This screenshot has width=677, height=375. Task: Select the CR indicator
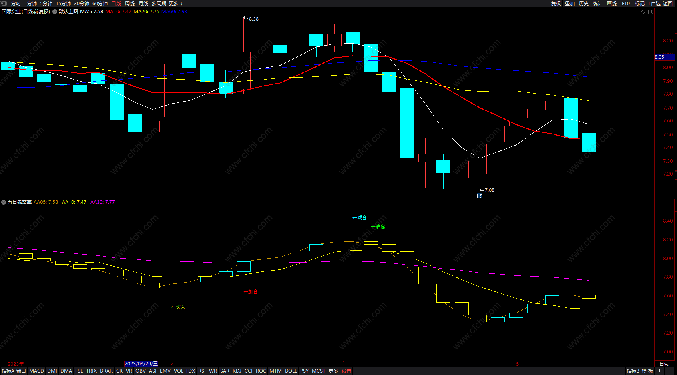[x=119, y=371]
